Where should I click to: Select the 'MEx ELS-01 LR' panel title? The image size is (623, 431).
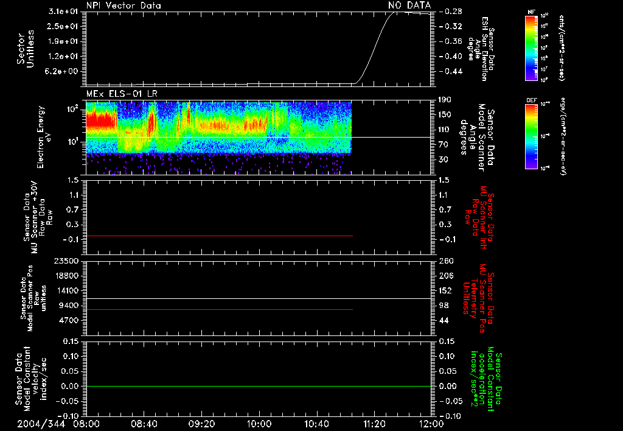point(122,94)
